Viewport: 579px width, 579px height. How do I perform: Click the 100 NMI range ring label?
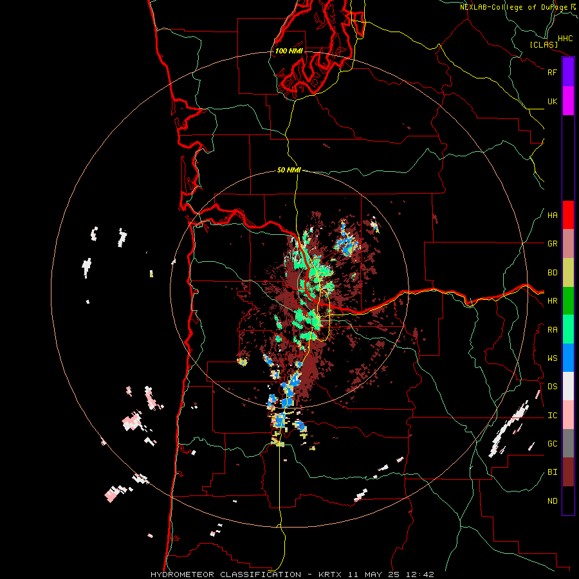[x=289, y=51]
